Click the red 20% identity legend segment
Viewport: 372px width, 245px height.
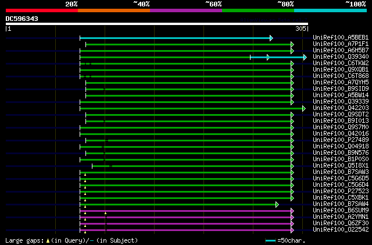(42, 10)
